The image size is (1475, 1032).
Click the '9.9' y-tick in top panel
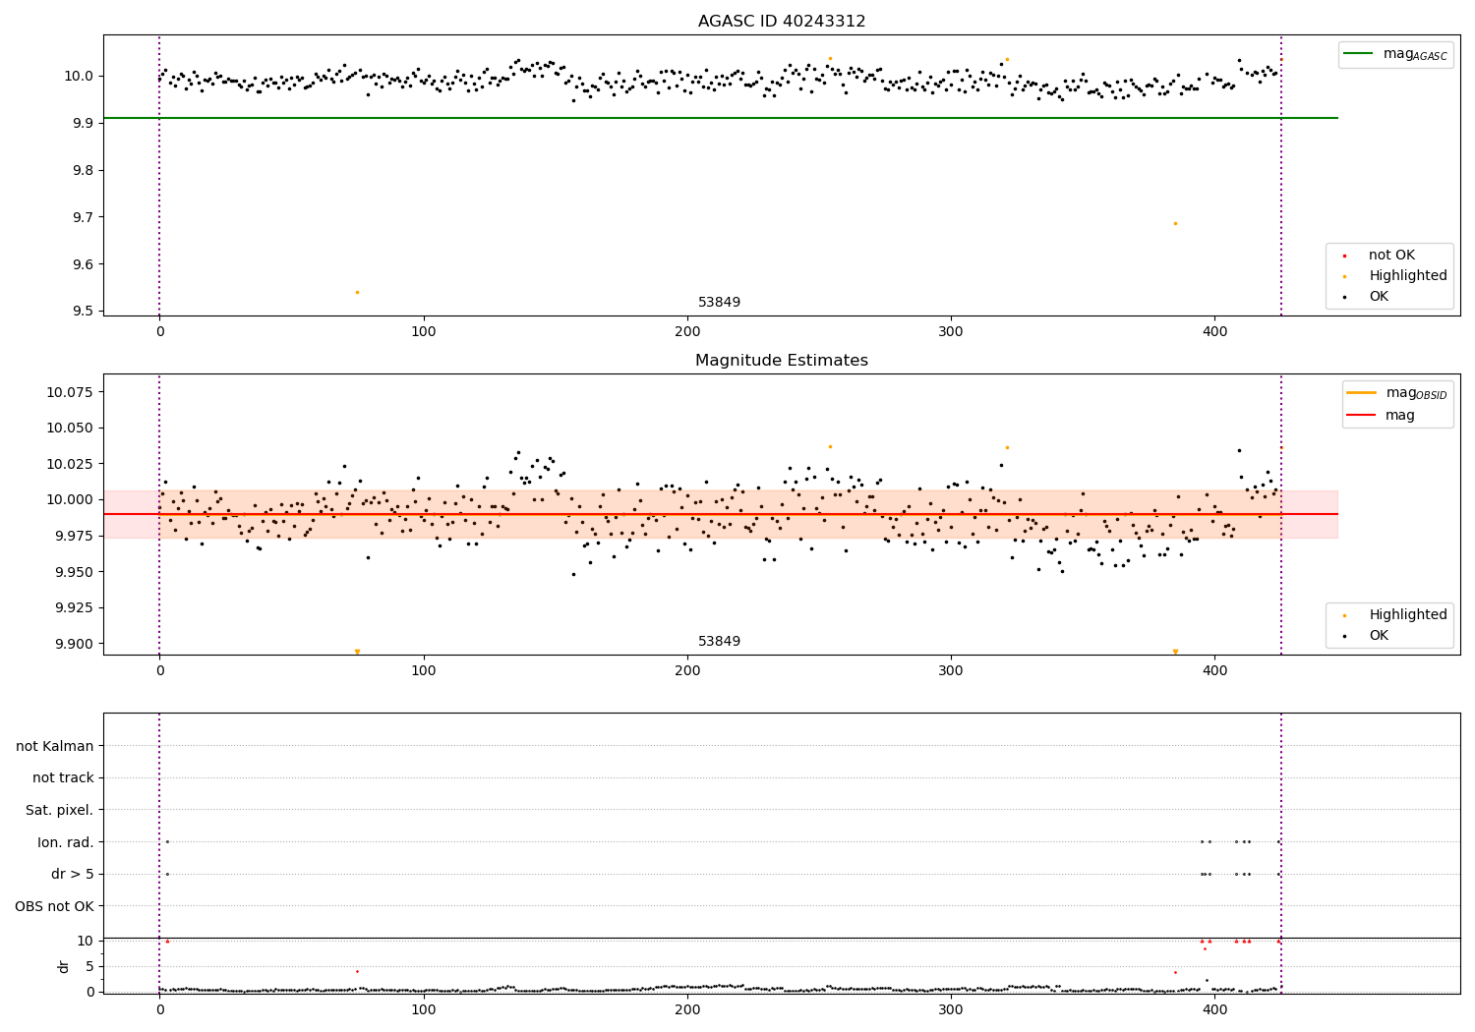point(85,123)
